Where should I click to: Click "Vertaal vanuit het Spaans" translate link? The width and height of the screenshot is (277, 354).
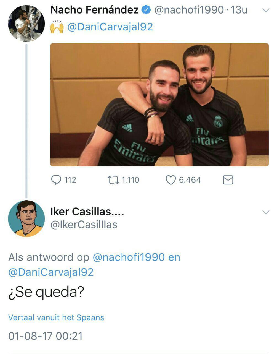click(x=56, y=317)
